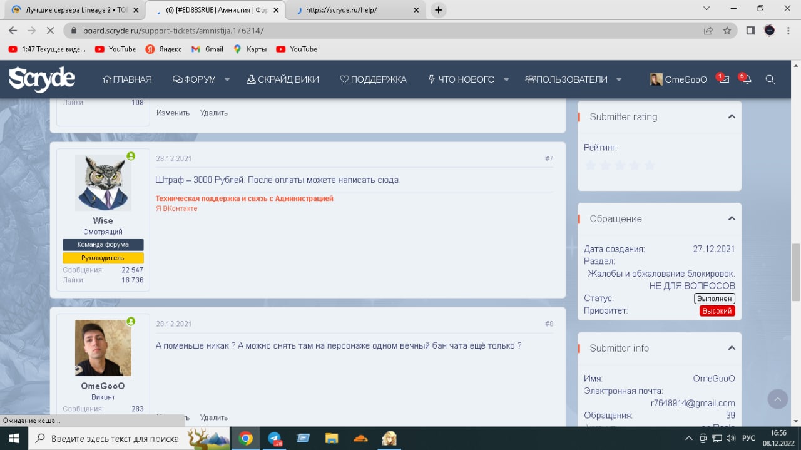
Task: Click the scroll-to-top arrow button
Action: point(777,399)
